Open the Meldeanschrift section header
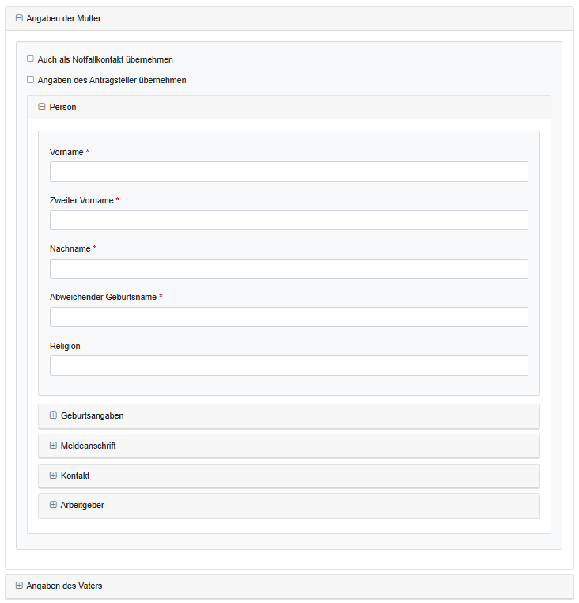The image size is (579, 603). tap(89, 446)
